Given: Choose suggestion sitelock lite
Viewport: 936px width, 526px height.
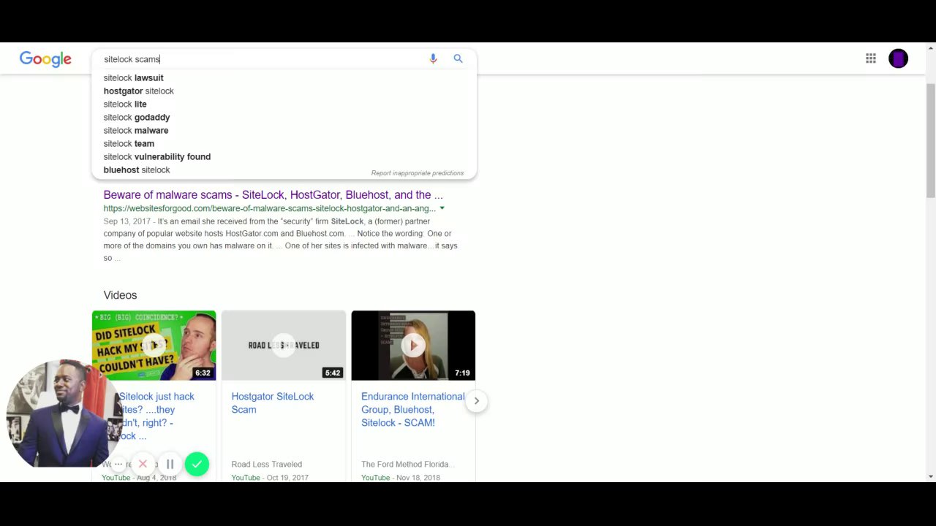Looking at the screenshot, I should pyautogui.click(x=125, y=104).
